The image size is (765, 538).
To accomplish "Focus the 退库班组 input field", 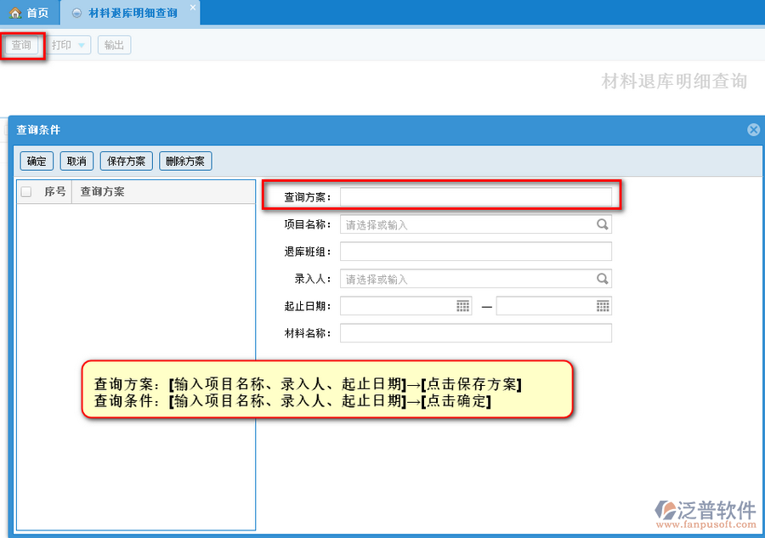I will click(x=476, y=252).
